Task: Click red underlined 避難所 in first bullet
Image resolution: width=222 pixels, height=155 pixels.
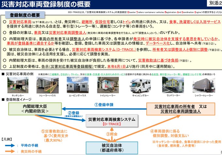Action: 87,22
